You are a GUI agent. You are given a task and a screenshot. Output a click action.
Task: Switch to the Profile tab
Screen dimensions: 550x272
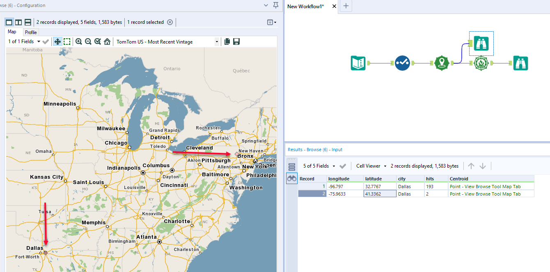(x=31, y=32)
